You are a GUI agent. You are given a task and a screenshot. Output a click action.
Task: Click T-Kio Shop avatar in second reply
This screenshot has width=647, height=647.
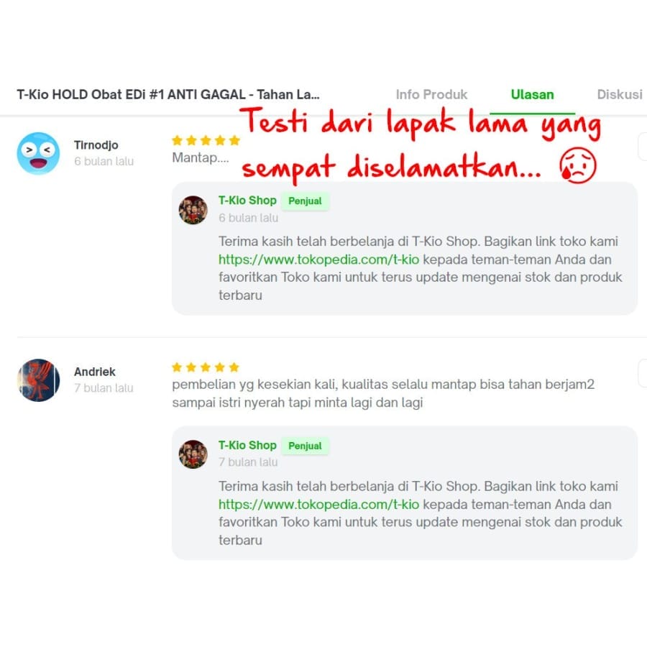point(193,454)
